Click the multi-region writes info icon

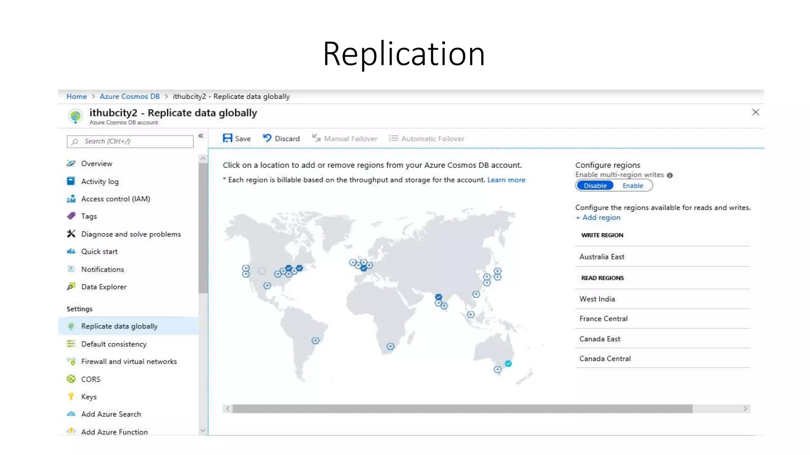click(x=670, y=175)
